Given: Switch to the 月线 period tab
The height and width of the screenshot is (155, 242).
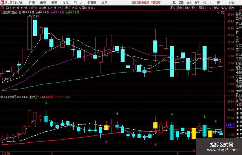Looking at the screenshot, I should (75, 8).
